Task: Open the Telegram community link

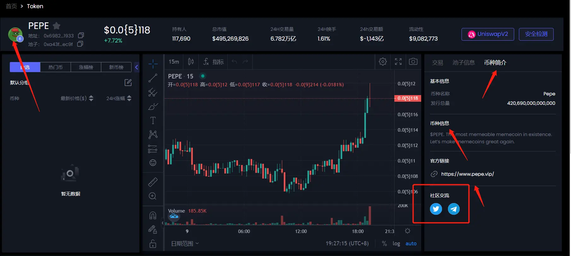Action: coord(454,209)
